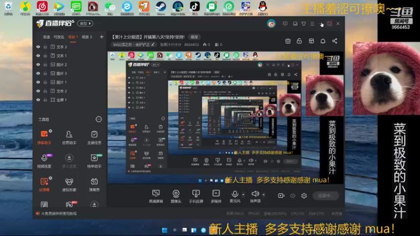Image resolution: width=420 pixels, height=236 pixels.
Task: Hide the 文本 1 source
Action: 38,56
